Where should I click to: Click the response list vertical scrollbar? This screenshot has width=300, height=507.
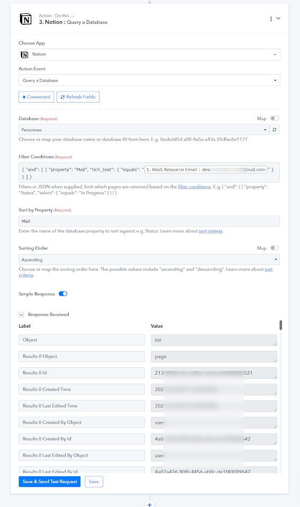[x=281, y=325]
